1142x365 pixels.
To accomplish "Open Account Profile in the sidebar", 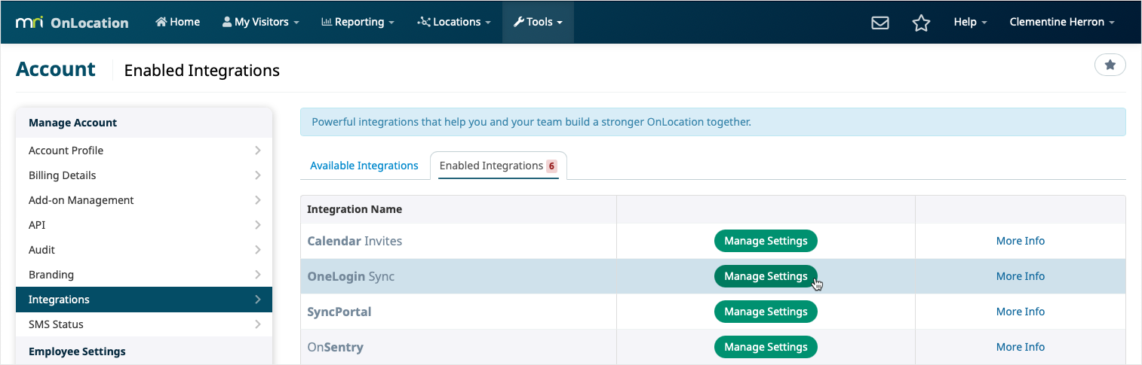I will [144, 151].
